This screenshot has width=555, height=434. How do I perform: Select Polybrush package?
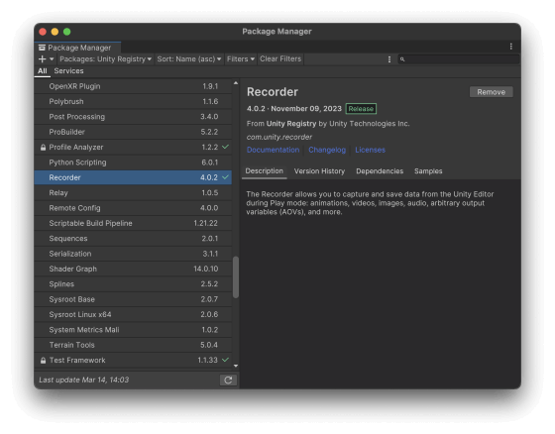click(x=133, y=101)
